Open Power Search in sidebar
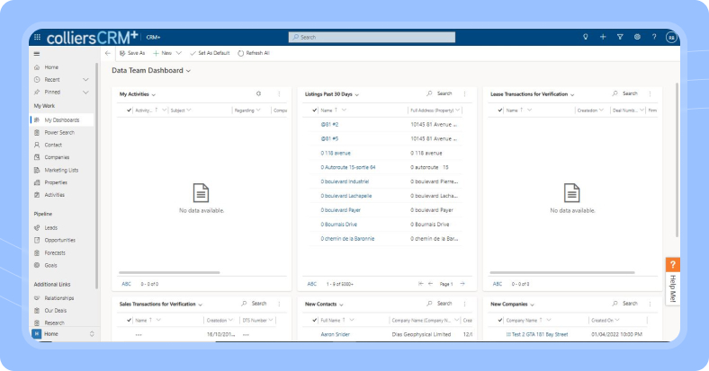The width and height of the screenshot is (709, 371). 59,133
